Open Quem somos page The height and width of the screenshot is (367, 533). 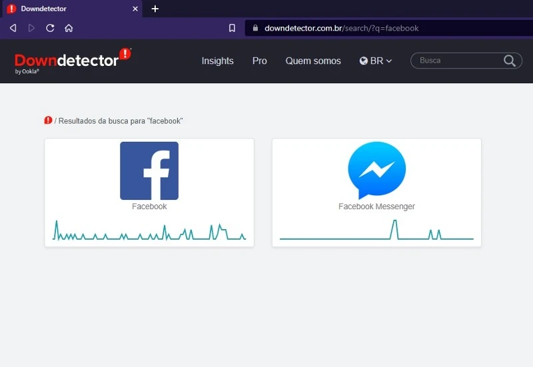pos(313,61)
